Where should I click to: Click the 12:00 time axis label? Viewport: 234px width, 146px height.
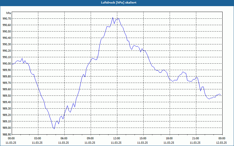(x=117, y=138)
